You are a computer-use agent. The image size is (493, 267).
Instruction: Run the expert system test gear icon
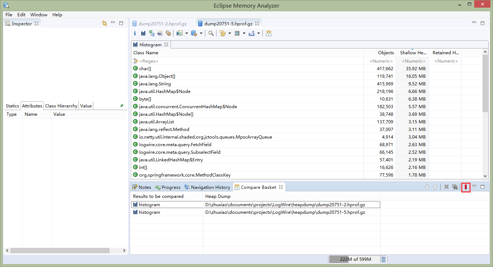[x=168, y=33]
